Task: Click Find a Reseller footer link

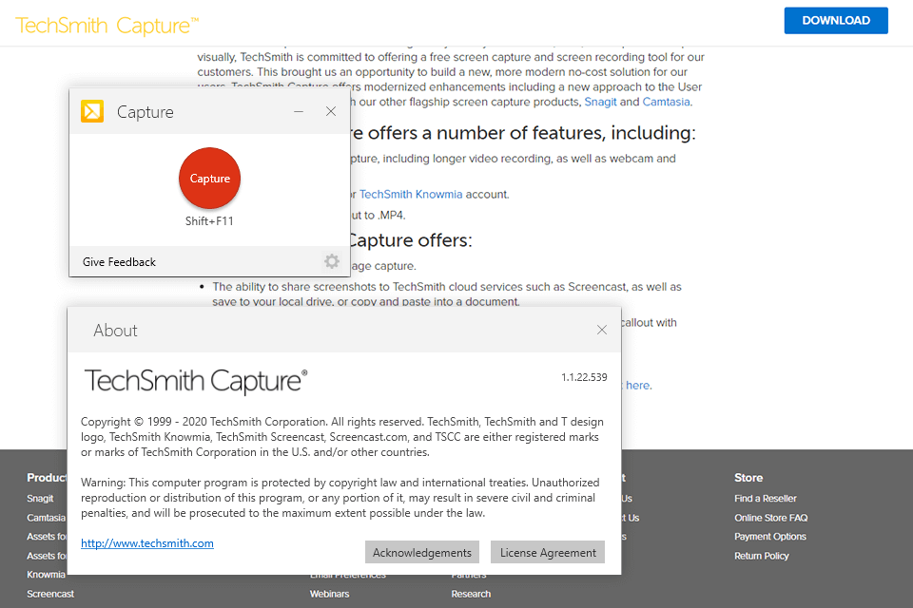Action: (x=765, y=499)
